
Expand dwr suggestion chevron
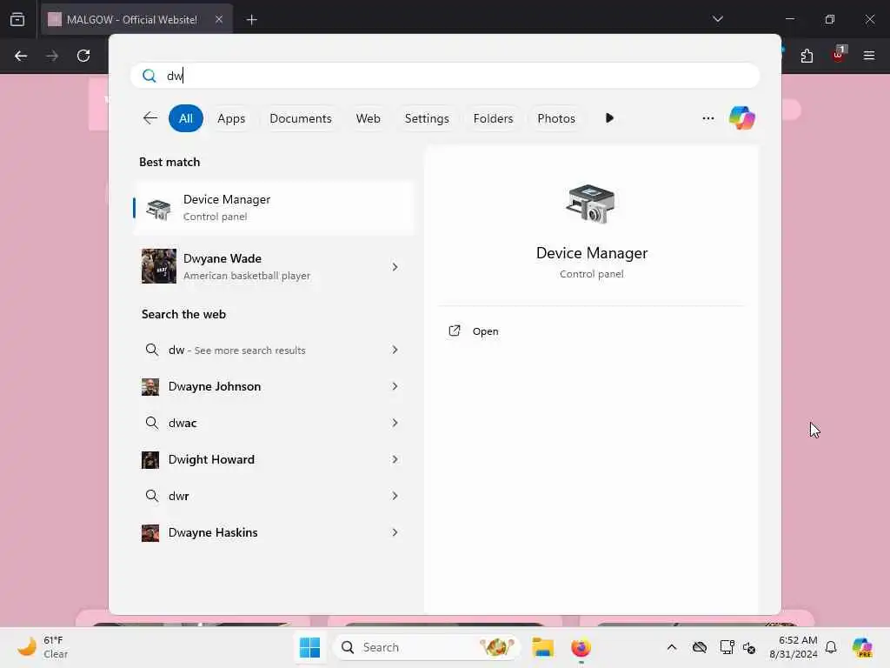coord(395,496)
